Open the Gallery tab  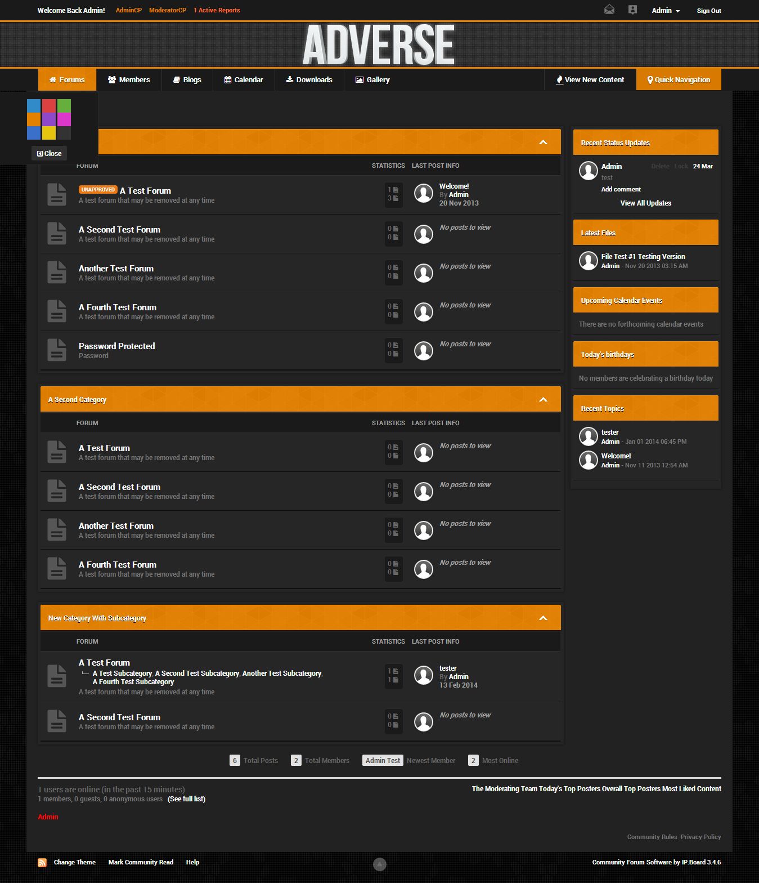click(x=372, y=79)
